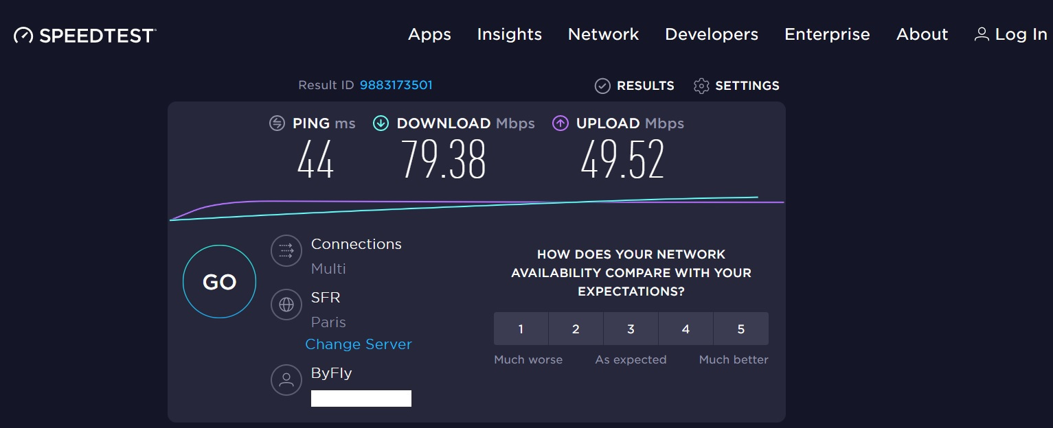Open the RESULTS page

(x=646, y=86)
